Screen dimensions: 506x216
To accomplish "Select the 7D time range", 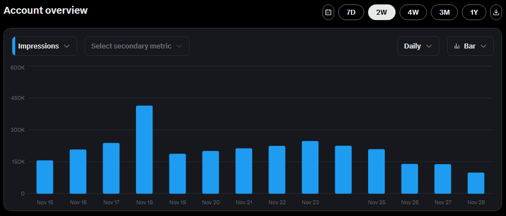I will 351,12.
